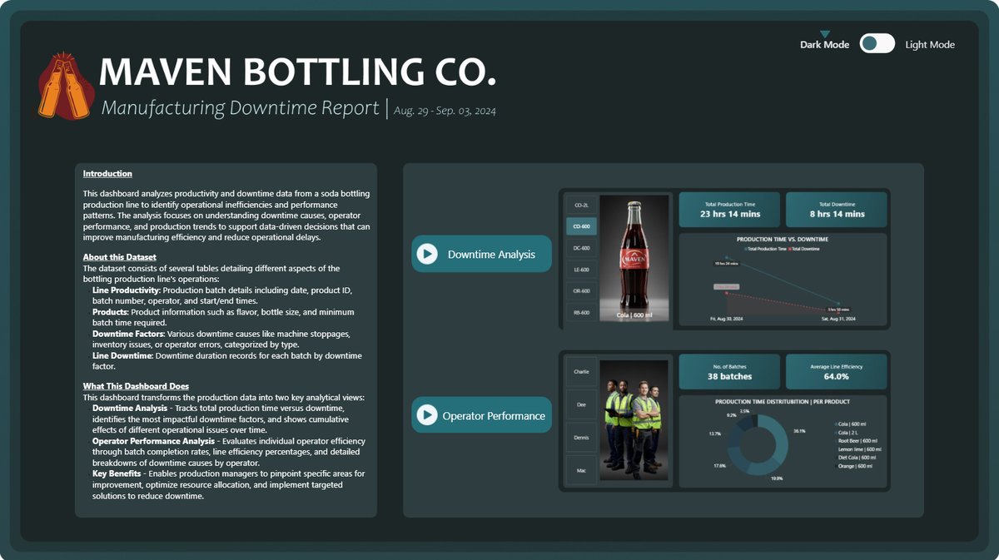999x560 pixels.
Task: Click the triangle marker above Dark Mode
Action: (824, 34)
